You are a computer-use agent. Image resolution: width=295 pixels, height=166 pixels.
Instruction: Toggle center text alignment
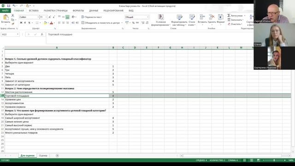coord(64,23)
